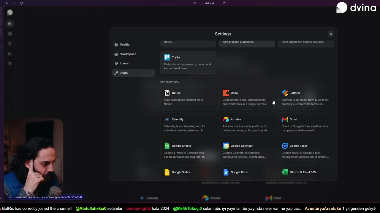The width and height of the screenshot is (380, 213).
Task: Close the Settings dialog
Action: pos(331,34)
